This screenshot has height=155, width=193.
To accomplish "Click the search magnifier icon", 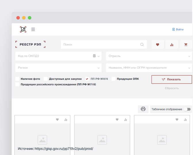I will click(x=142, y=44).
